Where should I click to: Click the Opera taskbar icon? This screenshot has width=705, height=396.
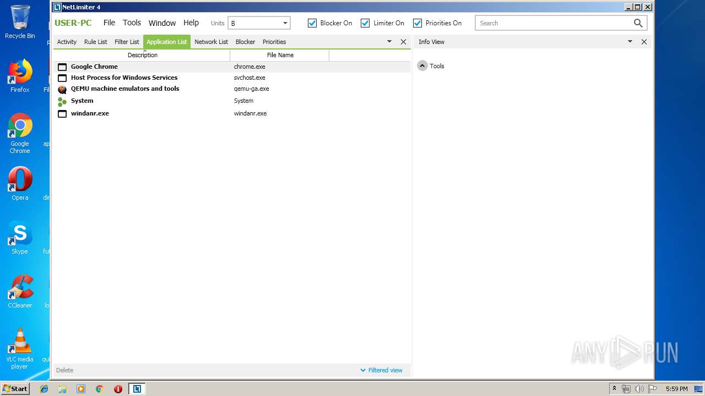coord(118,389)
